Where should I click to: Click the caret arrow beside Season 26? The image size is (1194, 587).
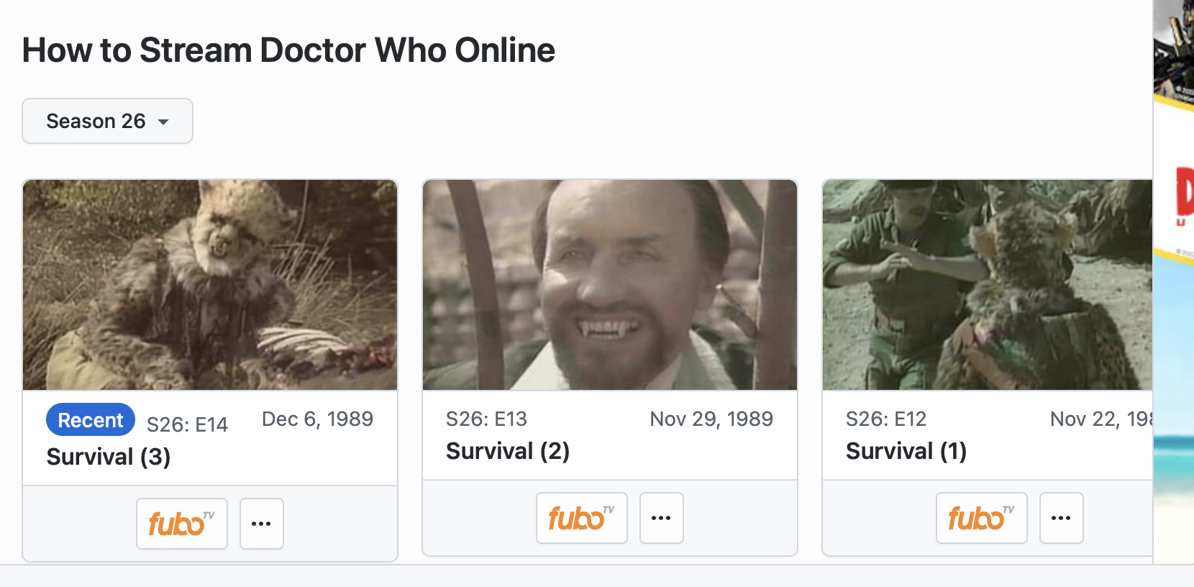click(x=163, y=122)
